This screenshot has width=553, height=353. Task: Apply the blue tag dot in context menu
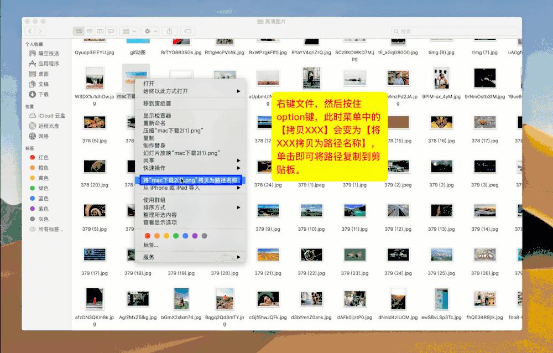[185, 236]
